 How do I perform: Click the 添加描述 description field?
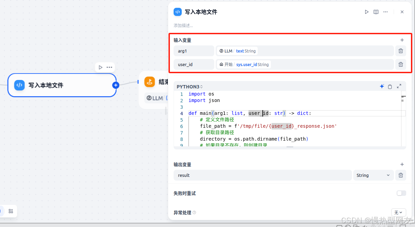[x=183, y=25]
